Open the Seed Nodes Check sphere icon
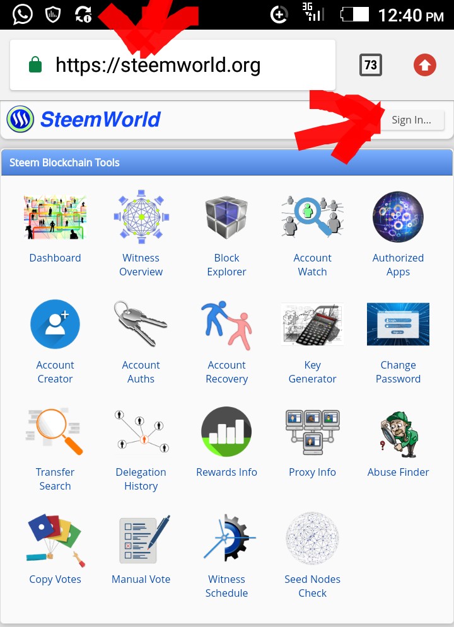 click(x=312, y=539)
